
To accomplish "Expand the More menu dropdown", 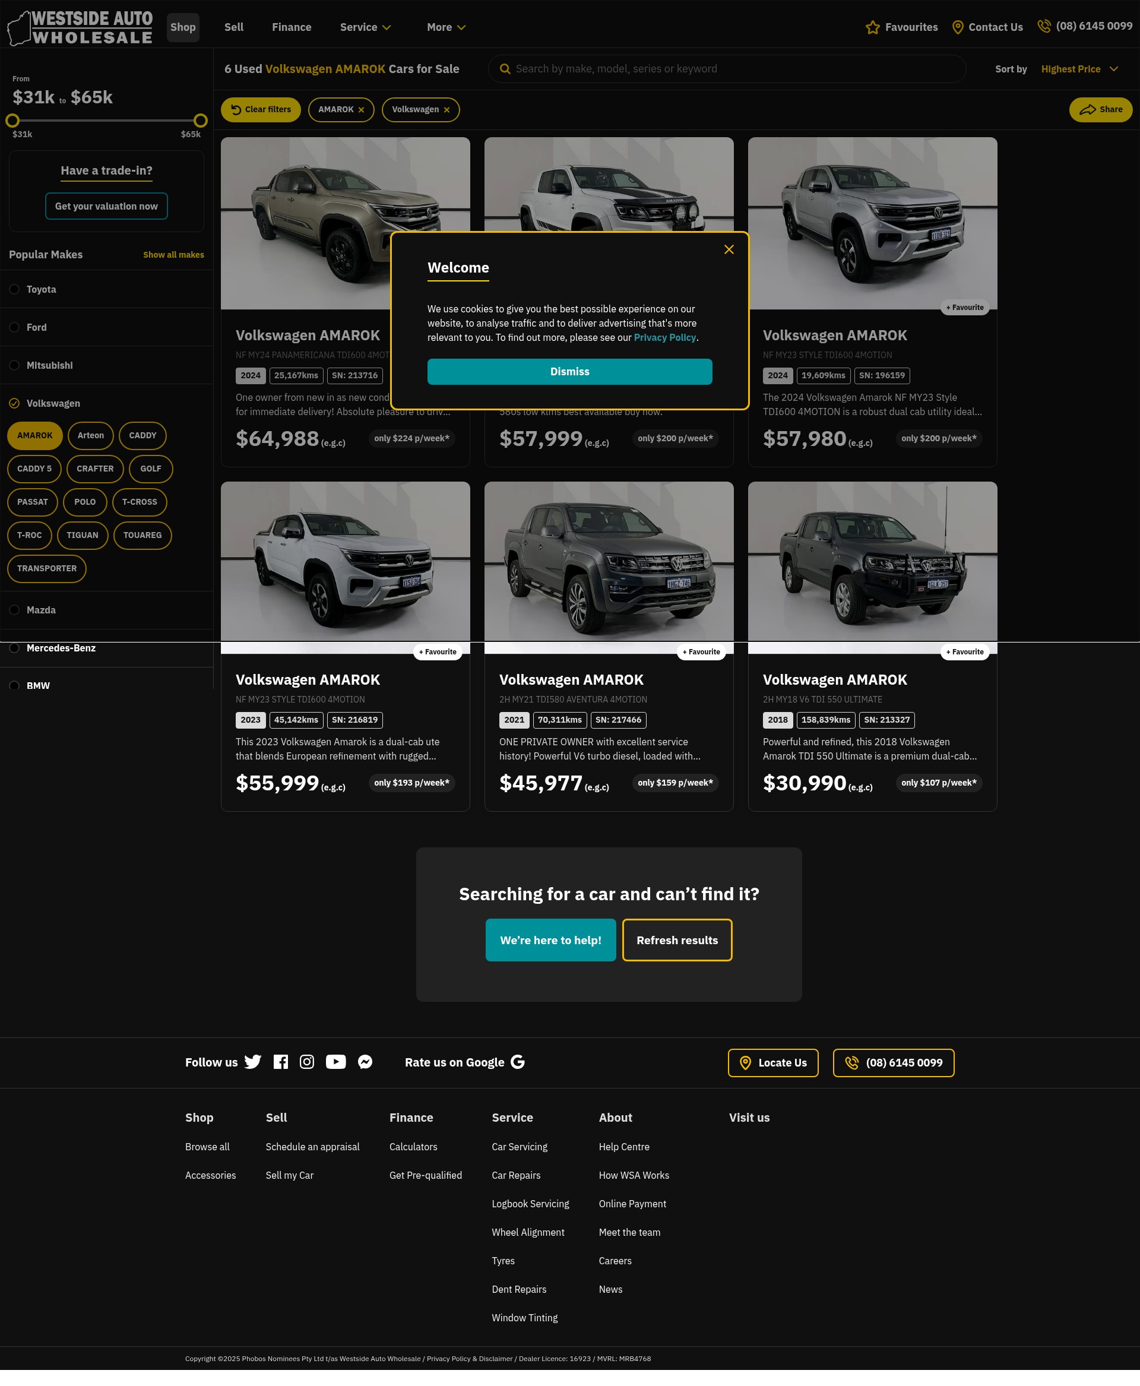I will 446,27.
